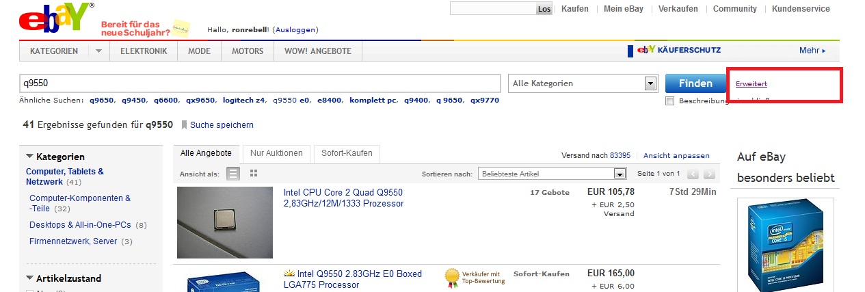Screen dimensions: 865x292
Task: Click similar search qx9770
Action: click(484, 101)
